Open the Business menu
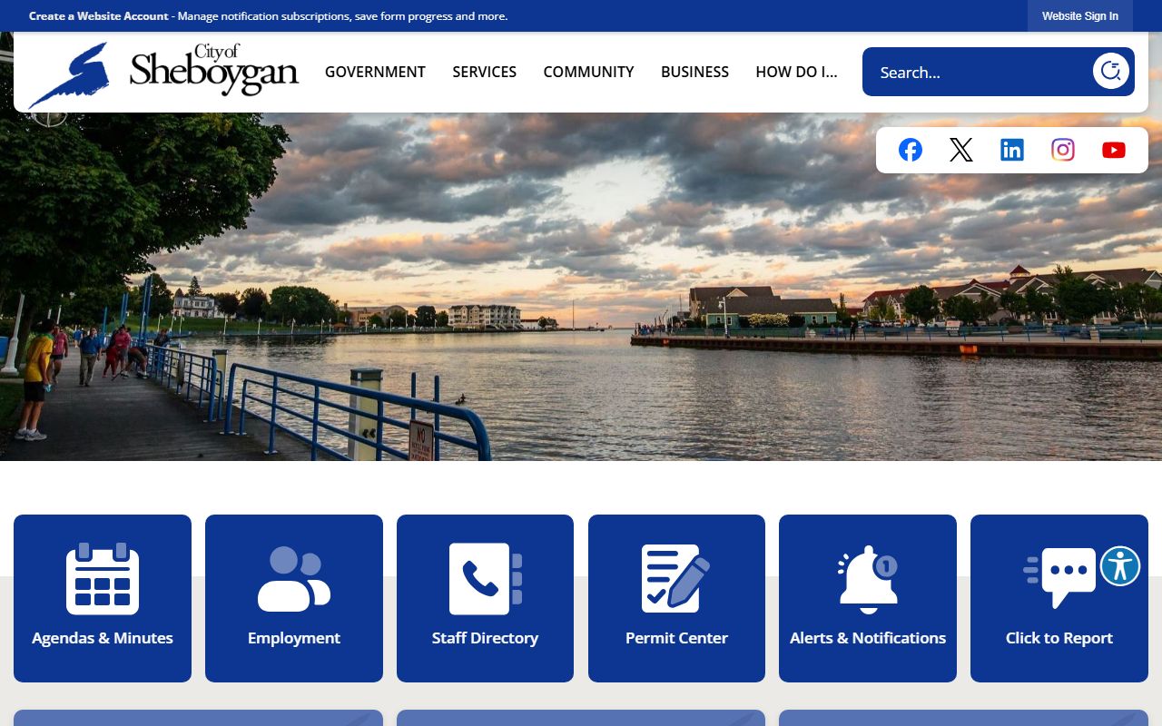This screenshot has height=726, width=1162. click(x=694, y=72)
